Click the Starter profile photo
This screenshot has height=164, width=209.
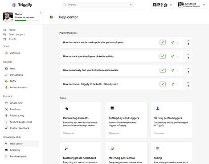(x=8, y=17)
